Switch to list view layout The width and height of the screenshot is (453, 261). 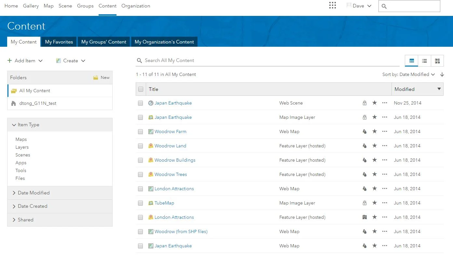point(424,60)
